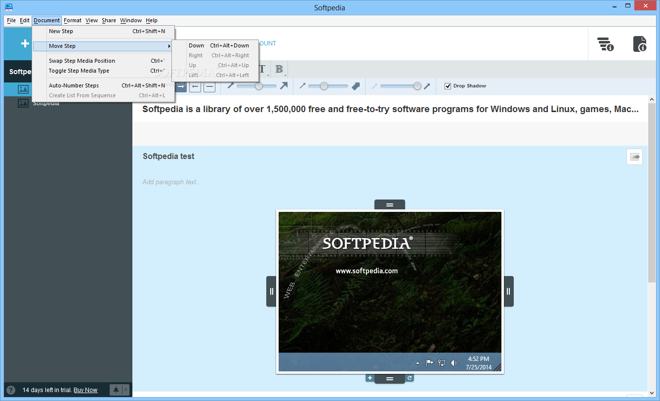
Task: Open the Help menu
Action: click(x=152, y=20)
